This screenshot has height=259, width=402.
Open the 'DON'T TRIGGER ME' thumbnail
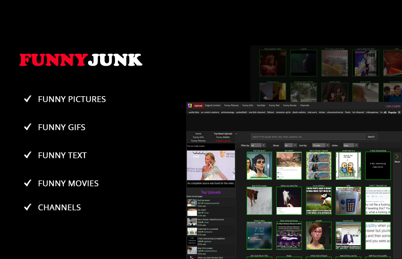click(x=378, y=201)
